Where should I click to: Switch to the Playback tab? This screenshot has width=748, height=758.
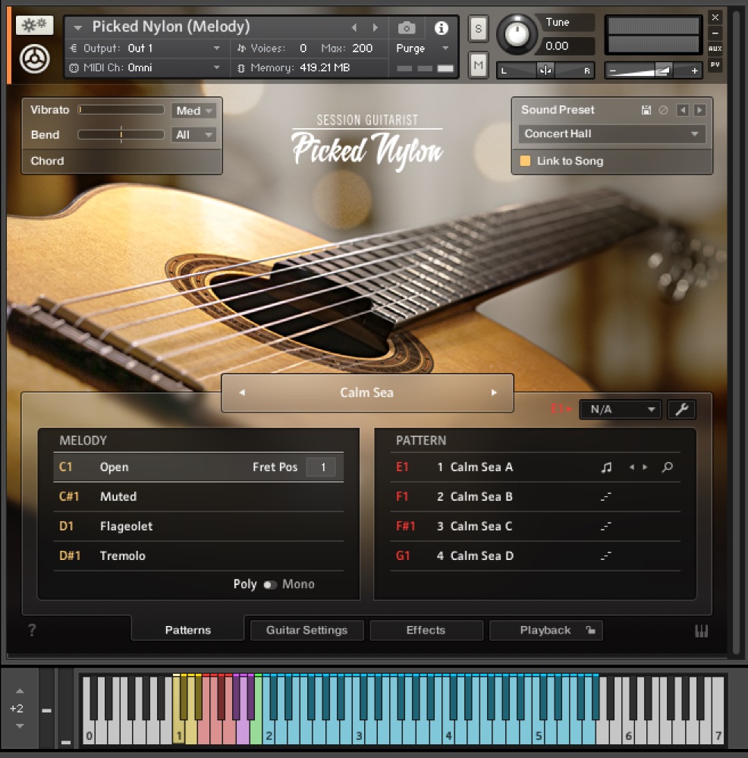click(546, 630)
